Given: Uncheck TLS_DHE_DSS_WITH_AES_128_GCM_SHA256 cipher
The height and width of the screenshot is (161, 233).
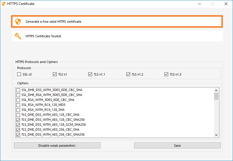Looking at the screenshot, I should point(18,125).
